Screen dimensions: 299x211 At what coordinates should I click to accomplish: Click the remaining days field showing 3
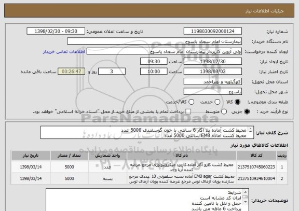[112, 72]
